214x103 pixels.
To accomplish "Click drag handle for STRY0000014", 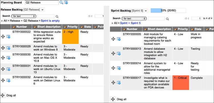I will [113, 68].
